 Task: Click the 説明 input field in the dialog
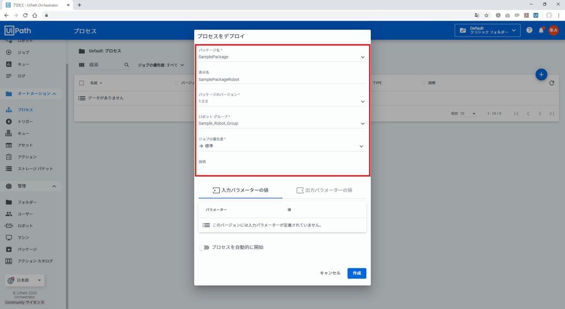[x=282, y=169]
